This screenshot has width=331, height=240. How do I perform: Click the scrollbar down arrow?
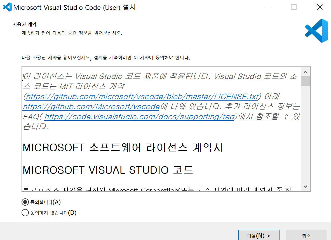(306, 186)
